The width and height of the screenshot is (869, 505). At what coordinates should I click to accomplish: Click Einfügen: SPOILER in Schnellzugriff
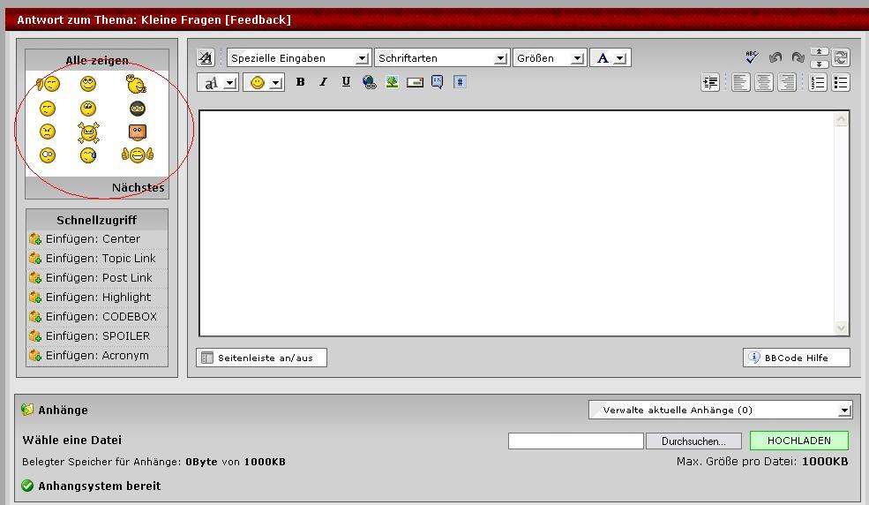pyautogui.click(x=97, y=336)
